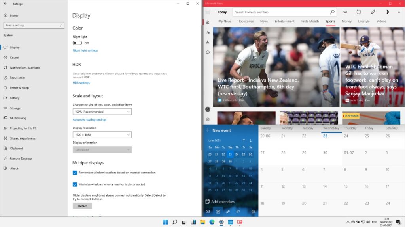
Task: Select the Sports tab in News
Action: (x=330, y=21)
